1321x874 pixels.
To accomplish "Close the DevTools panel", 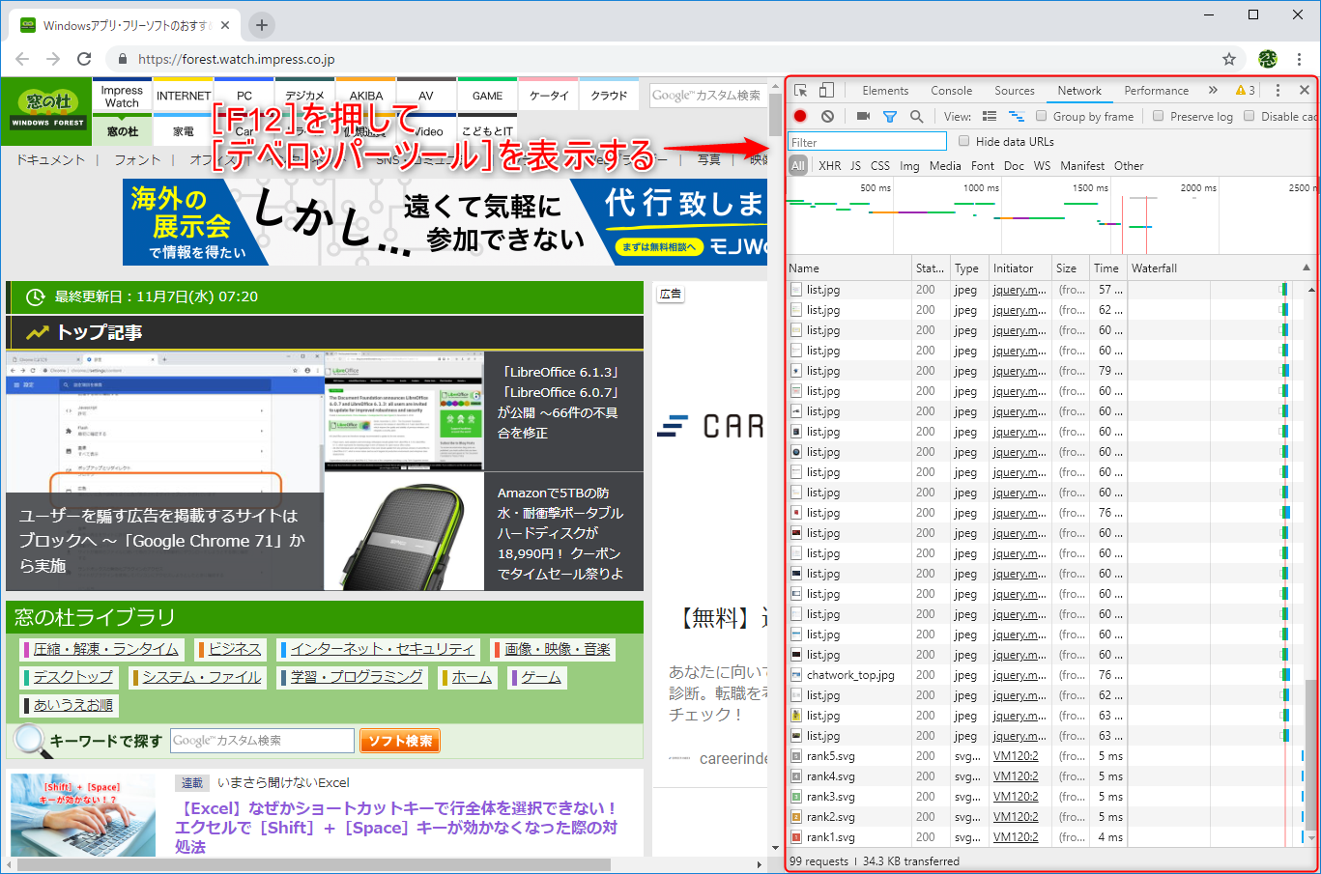I will click(1304, 90).
